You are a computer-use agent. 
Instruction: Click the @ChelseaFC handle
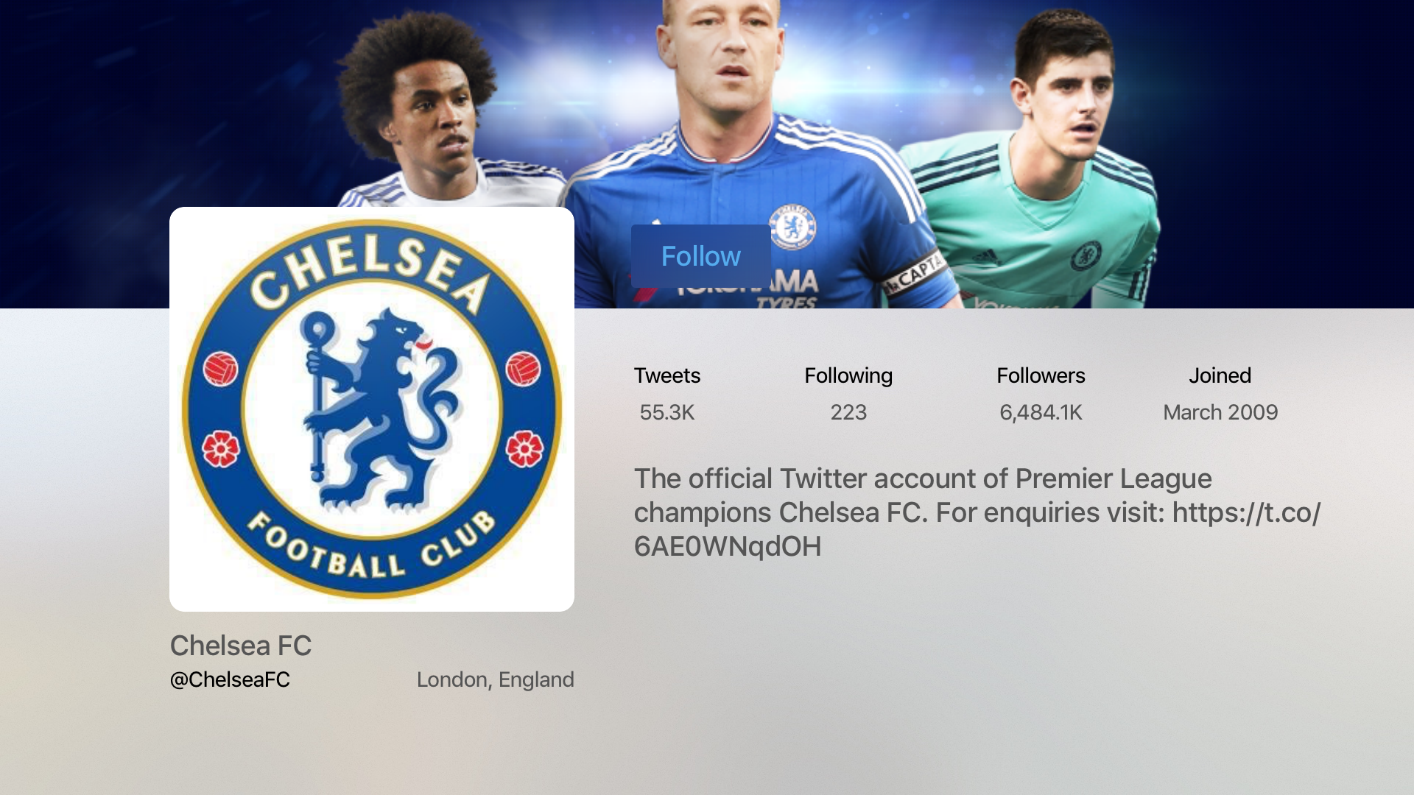[230, 679]
